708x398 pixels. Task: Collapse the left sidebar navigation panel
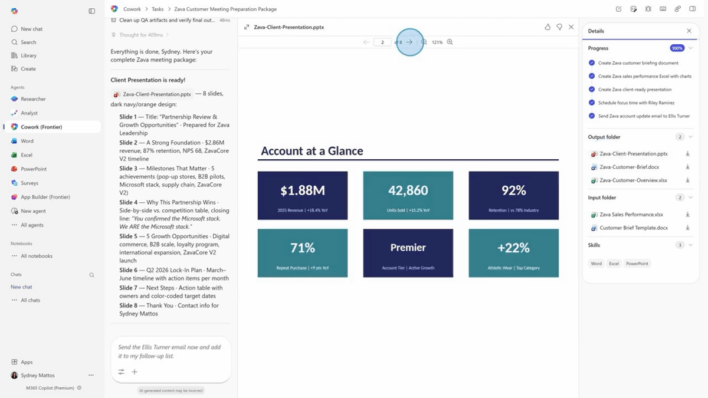[91, 11]
